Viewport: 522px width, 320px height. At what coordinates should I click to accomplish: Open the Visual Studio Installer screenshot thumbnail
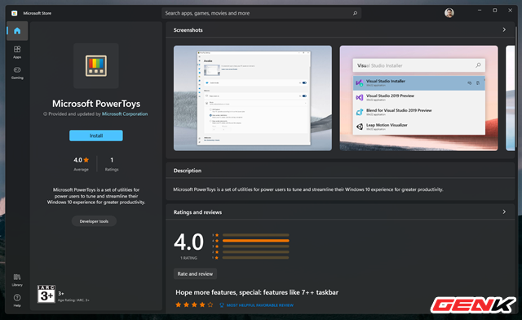tap(418, 98)
